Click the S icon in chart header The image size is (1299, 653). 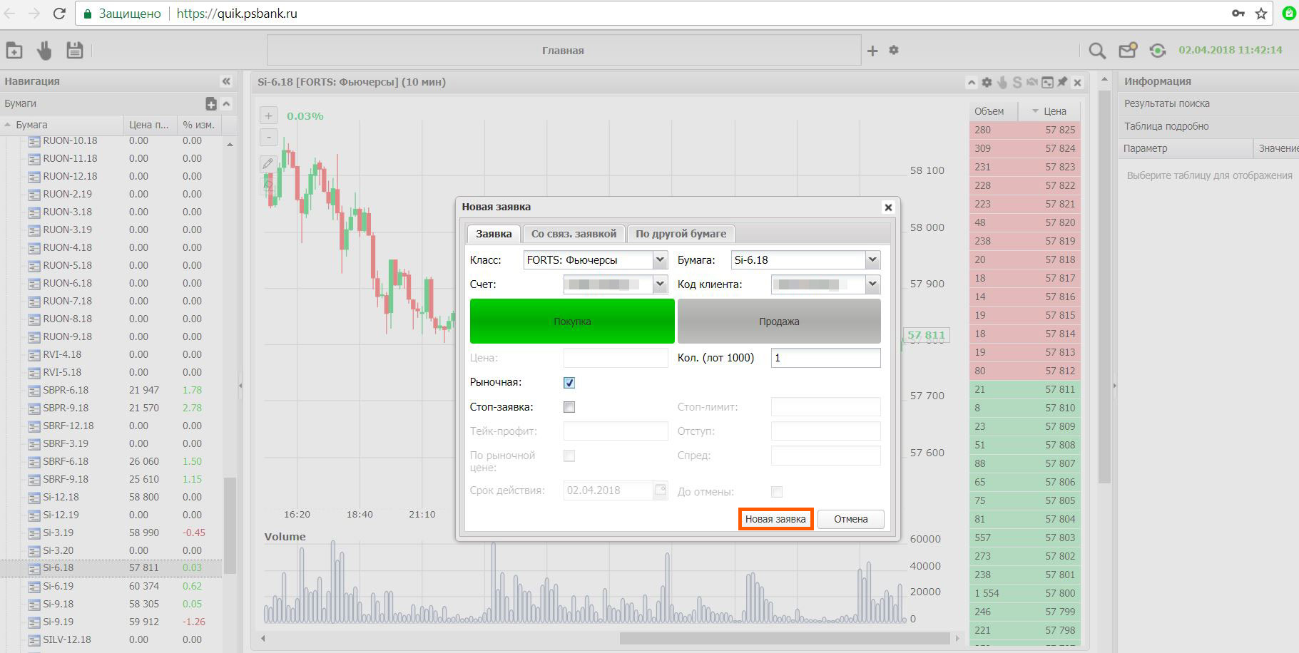1017,83
